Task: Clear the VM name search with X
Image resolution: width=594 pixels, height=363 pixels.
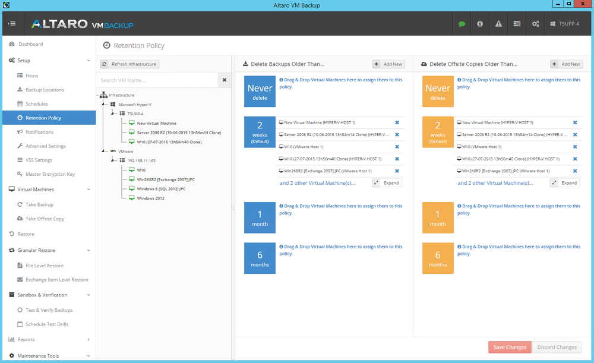Action: tap(225, 80)
